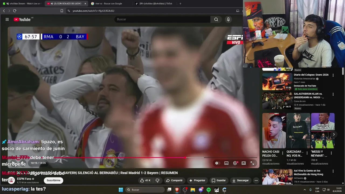Open options menu for Diario del Colapso video

pos(333,75)
